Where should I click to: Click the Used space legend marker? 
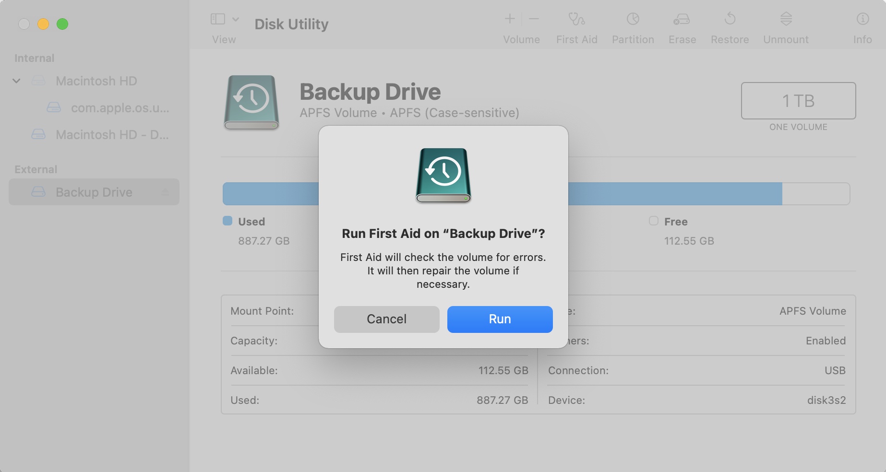227,221
